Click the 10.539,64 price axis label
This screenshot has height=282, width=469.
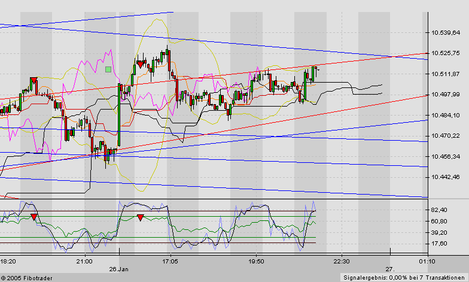point(445,32)
